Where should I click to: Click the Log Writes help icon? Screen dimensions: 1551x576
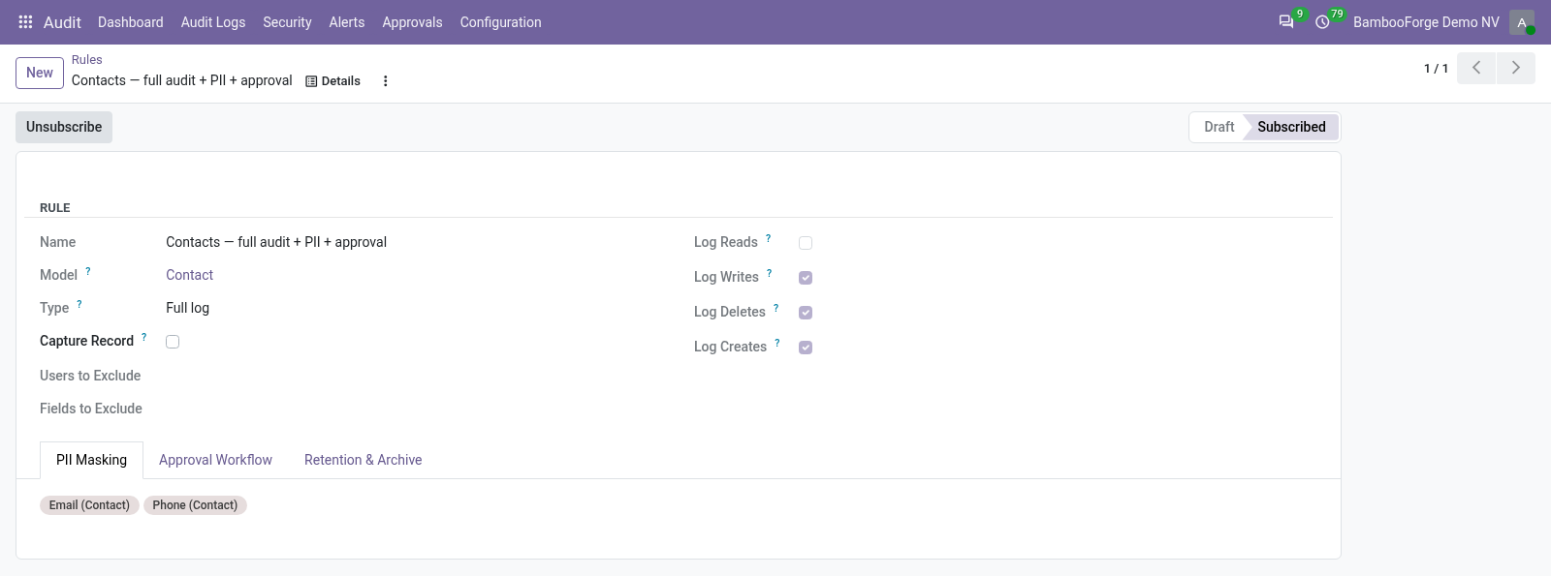[x=770, y=274]
